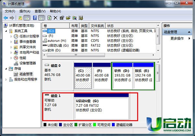Select the autorun (H:) volume row
The image size is (195, 136).
click(99, 41)
